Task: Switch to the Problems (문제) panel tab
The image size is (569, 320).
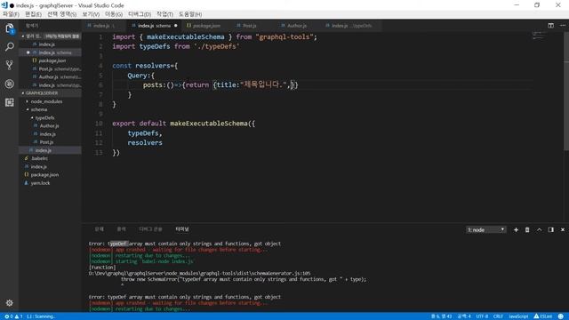Action: click(99, 229)
